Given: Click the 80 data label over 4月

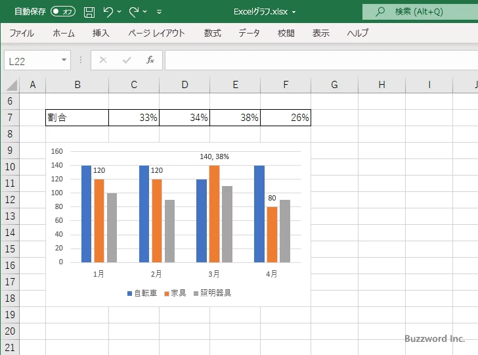Looking at the screenshot, I should tap(272, 198).
